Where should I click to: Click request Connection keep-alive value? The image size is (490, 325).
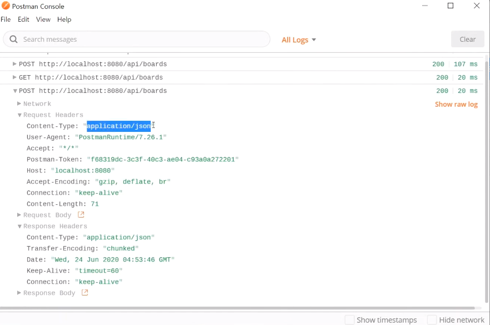pyautogui.click(x=99, y=193)
